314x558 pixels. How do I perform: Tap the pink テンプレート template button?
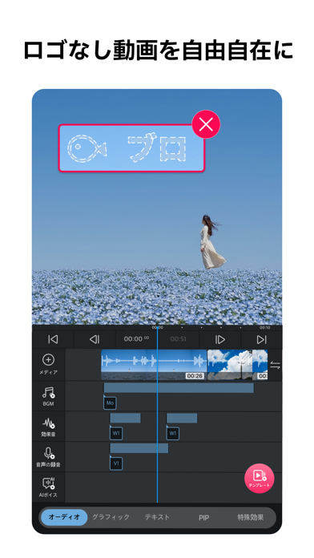click(x=260, y=478)
